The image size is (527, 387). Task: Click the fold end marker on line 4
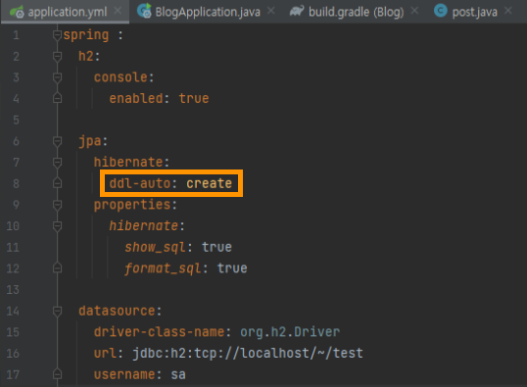click(x=57, y=98)
